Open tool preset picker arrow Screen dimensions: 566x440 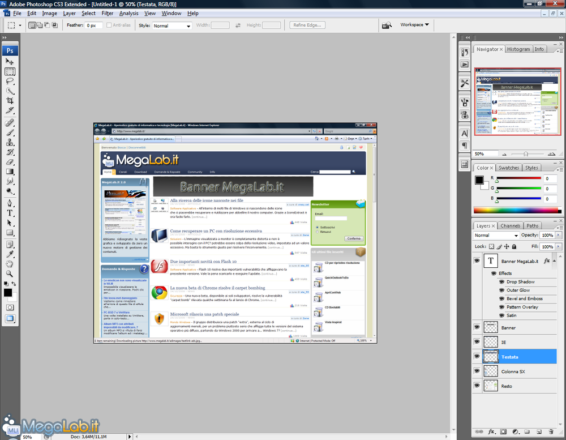20,25
